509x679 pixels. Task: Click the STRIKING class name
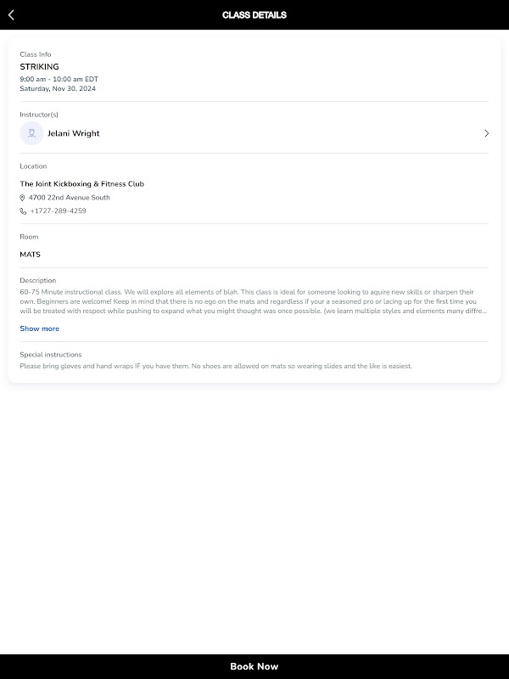click(39, 66)
